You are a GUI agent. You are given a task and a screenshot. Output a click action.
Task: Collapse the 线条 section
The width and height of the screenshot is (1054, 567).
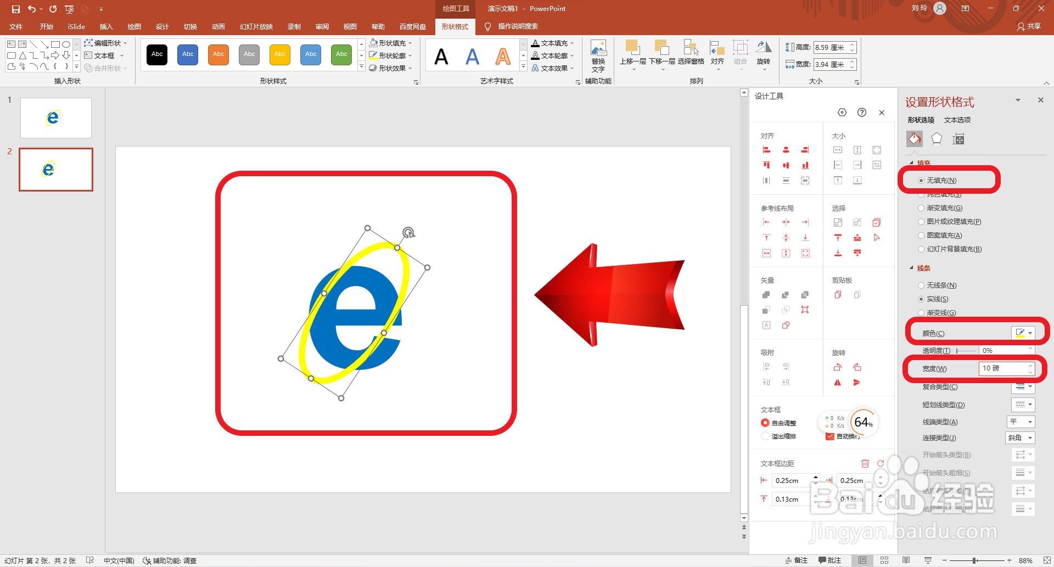(x=912, y=268)
